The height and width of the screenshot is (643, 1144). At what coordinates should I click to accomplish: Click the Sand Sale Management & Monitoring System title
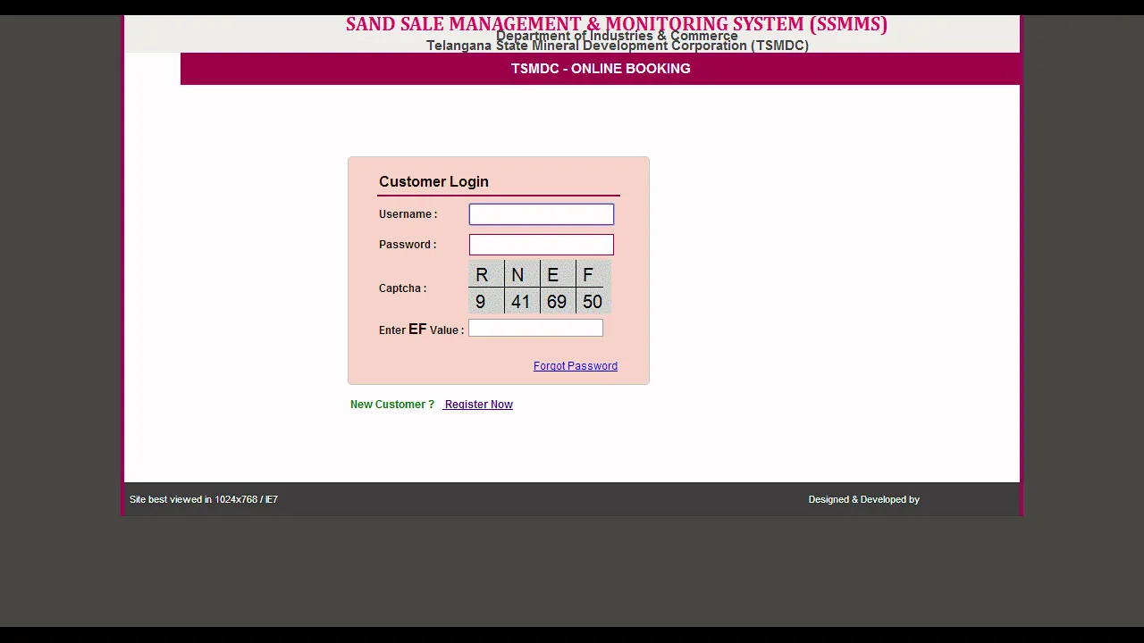tap(617, 24)
